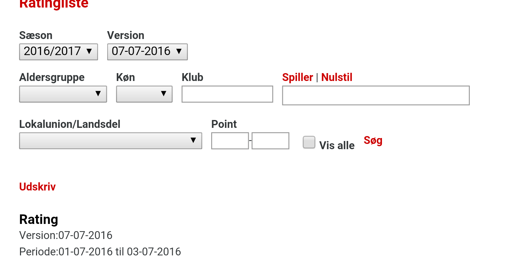Click the Aldersgruppe dropdown arrow

pos(98,94)
